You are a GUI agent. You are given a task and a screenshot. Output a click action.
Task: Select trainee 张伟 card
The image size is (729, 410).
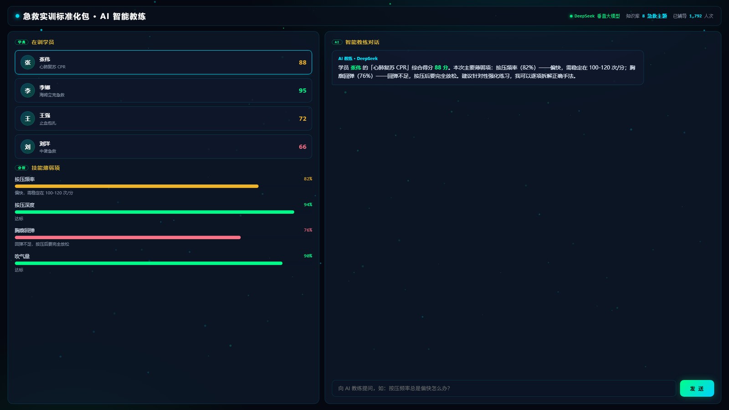coord(163,62)
